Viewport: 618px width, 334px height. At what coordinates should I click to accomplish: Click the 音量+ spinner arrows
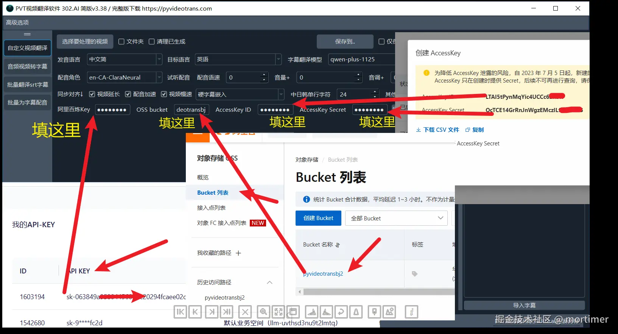(358, 78)
